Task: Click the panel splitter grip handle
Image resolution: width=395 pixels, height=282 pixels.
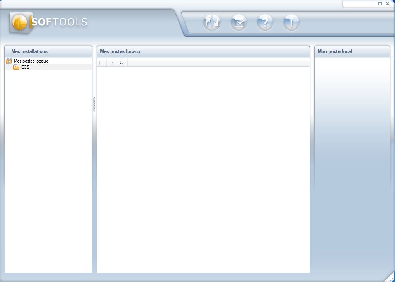Action: [94, 104]
